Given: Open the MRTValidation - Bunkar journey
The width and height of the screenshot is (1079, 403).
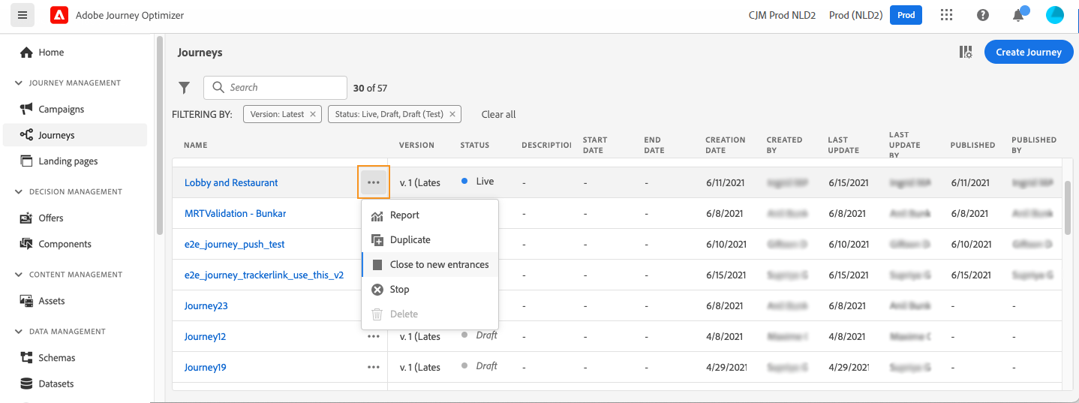Looking at the screenshot, I should 235,213.
